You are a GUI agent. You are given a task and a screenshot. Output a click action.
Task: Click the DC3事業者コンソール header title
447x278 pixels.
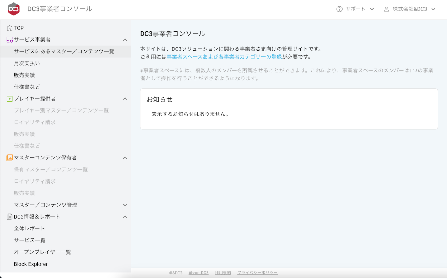60,9
